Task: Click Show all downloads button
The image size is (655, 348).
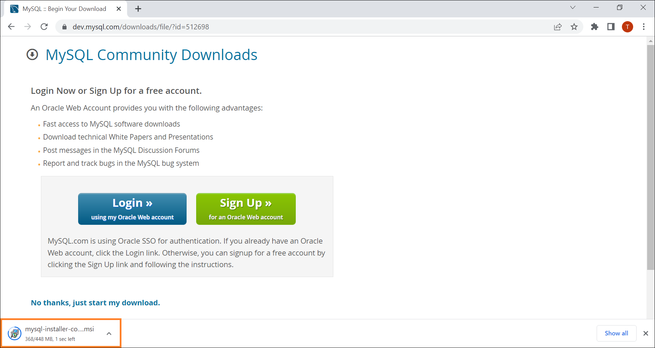Action: point(616,333)
